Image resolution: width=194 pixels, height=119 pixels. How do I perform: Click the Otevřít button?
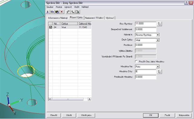[54, 115]
